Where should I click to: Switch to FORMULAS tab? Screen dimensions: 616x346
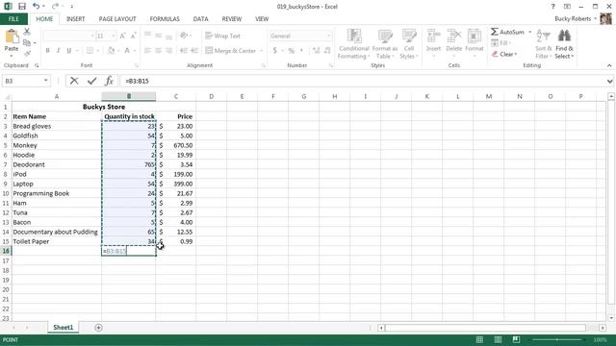165,19
